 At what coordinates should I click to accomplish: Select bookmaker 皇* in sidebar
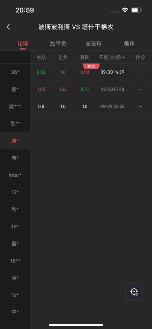tap(15, 89)
